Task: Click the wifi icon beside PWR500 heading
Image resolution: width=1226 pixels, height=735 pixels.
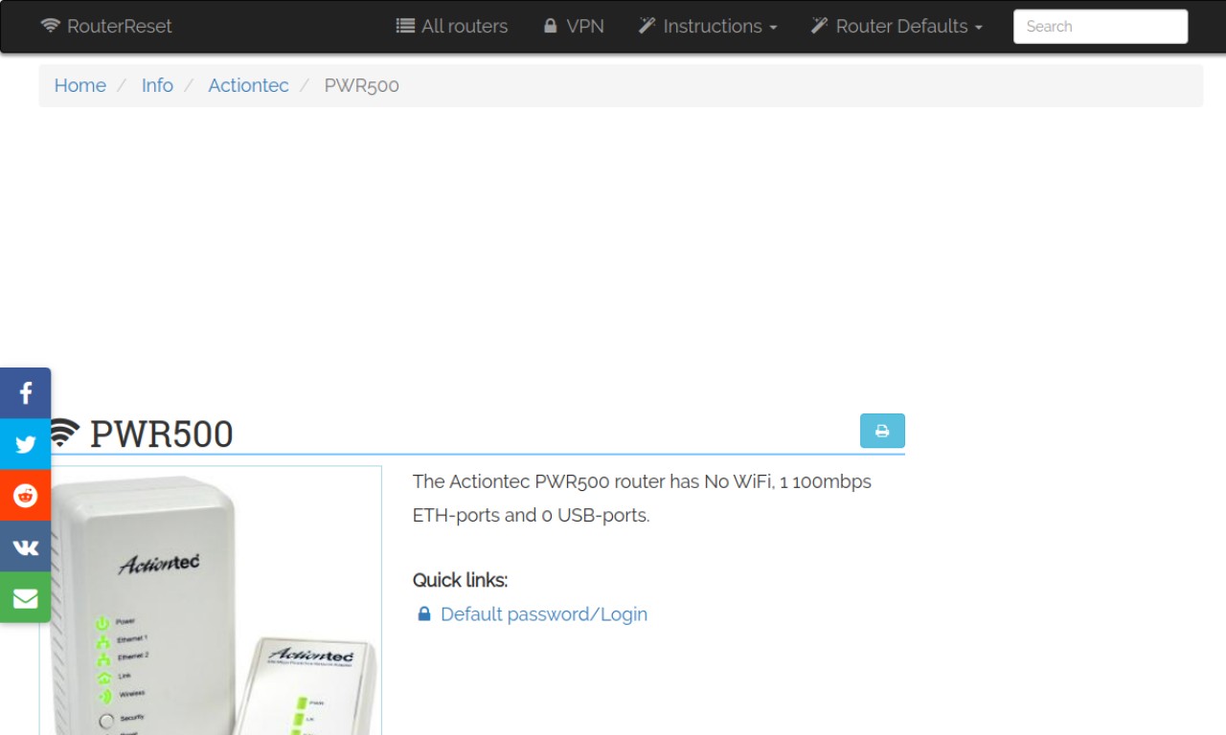Action: pyautogui.click(x=62, y=433)
